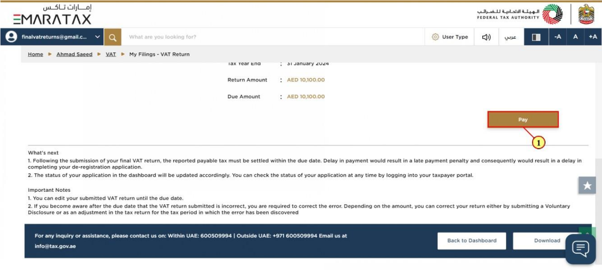Screen dimensions: 602x270
Task: Reset font size with the A button
Action: pos(575,37)
